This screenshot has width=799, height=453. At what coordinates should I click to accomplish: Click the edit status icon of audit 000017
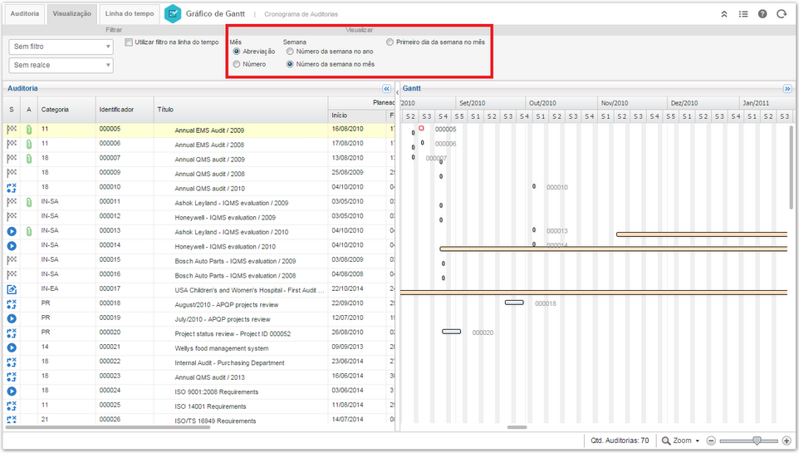(x=12, y=290)
